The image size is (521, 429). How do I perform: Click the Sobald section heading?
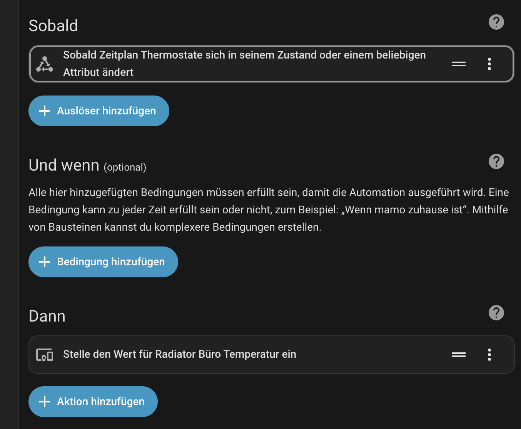point(53,26)
